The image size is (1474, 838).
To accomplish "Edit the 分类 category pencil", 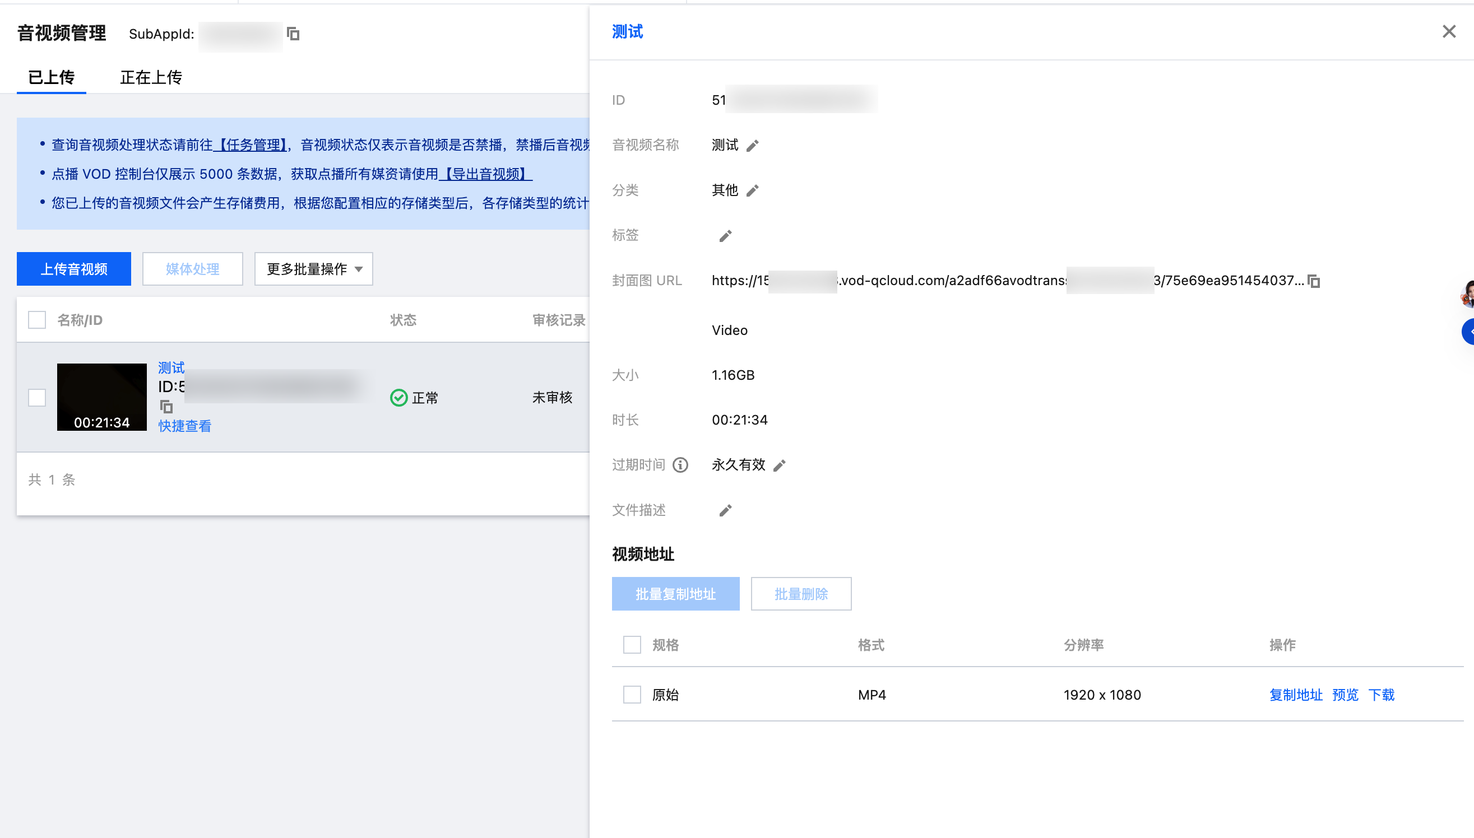I will pos(753,190).
